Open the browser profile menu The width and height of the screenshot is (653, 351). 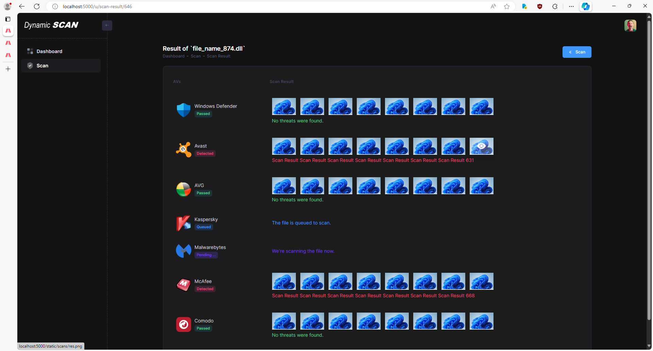point(7,6)
